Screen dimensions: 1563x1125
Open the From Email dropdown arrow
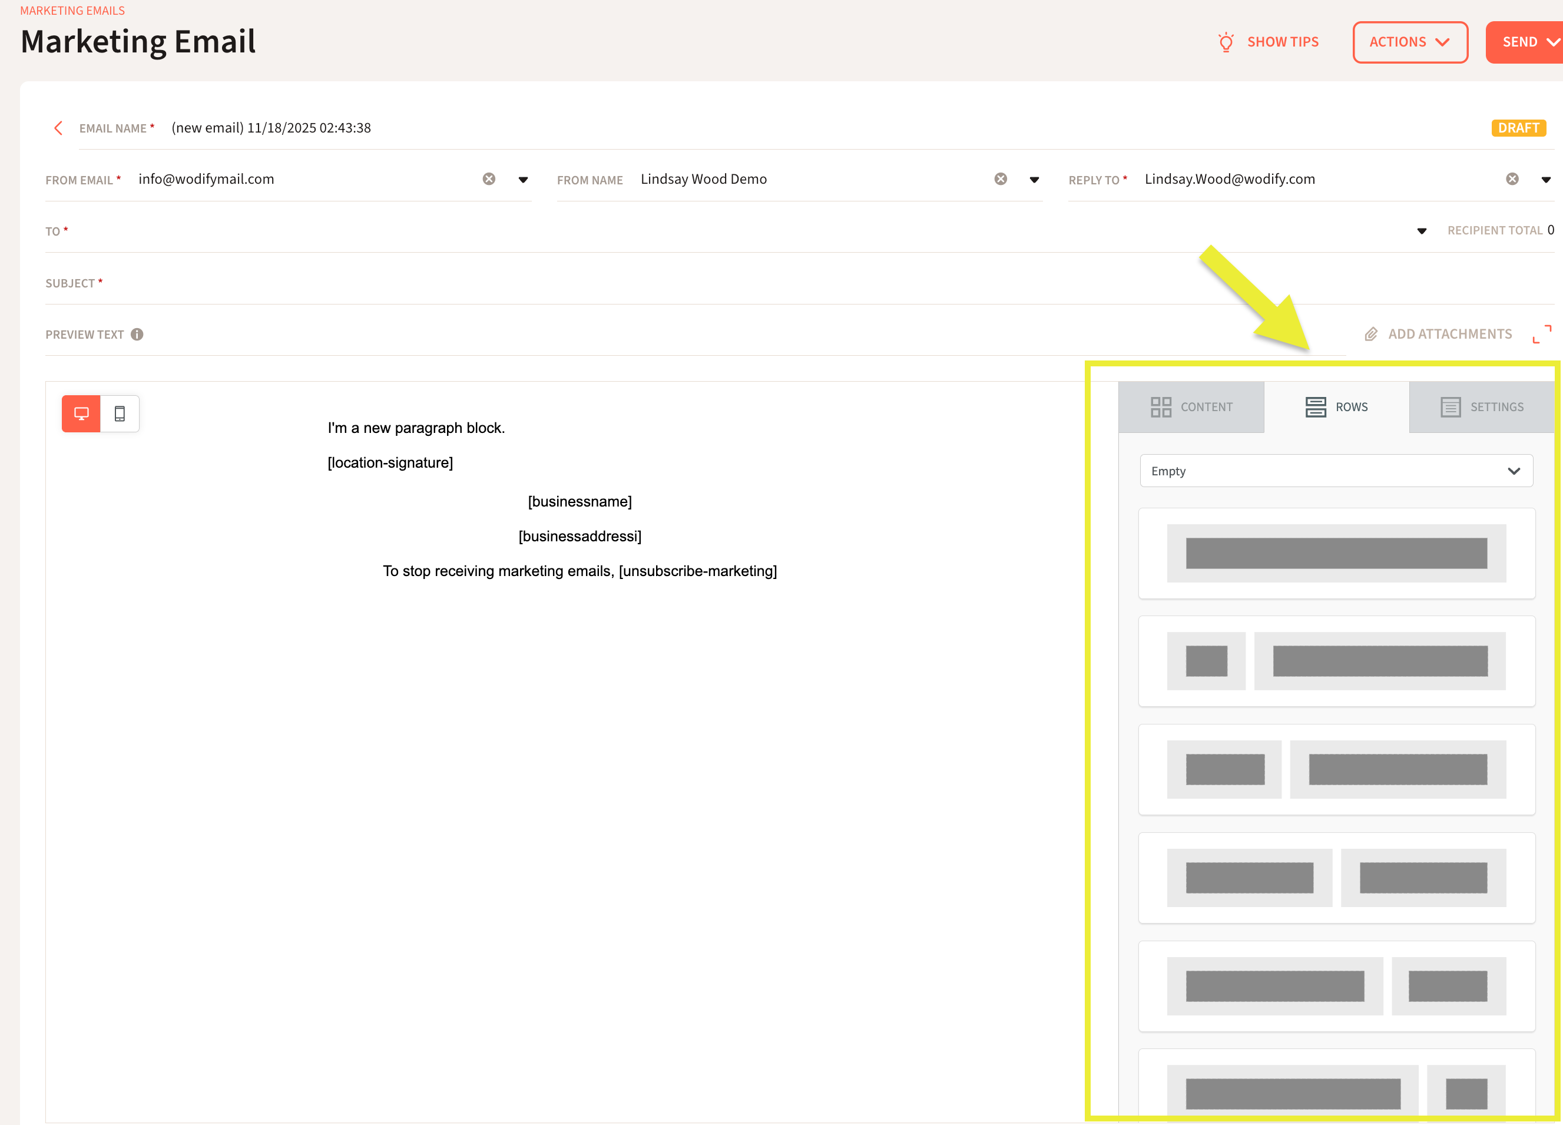coord(523,180)
